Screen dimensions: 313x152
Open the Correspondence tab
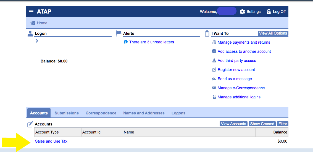click(x=101, y=113)
